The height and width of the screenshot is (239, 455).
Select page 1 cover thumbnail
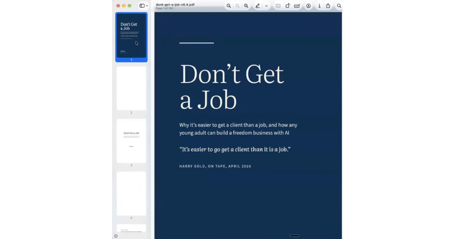[131, 36]
